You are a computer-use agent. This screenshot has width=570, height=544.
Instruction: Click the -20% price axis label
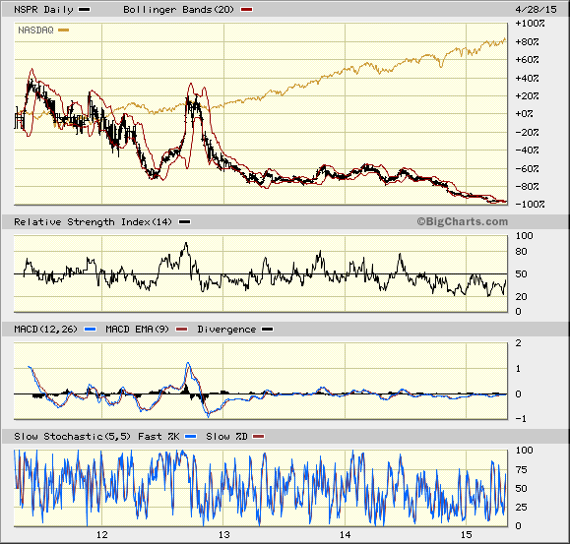click(x=527, y=132)
